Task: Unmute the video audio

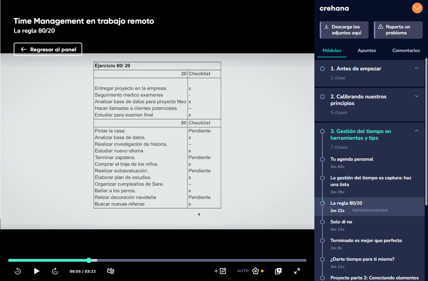Action: (110, 271)
